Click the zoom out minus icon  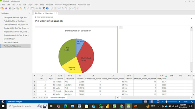coord(163,102)
